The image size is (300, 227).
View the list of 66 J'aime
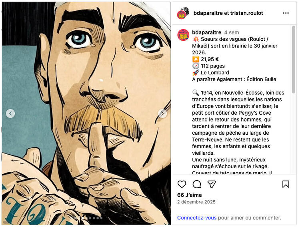pos(190,195)
